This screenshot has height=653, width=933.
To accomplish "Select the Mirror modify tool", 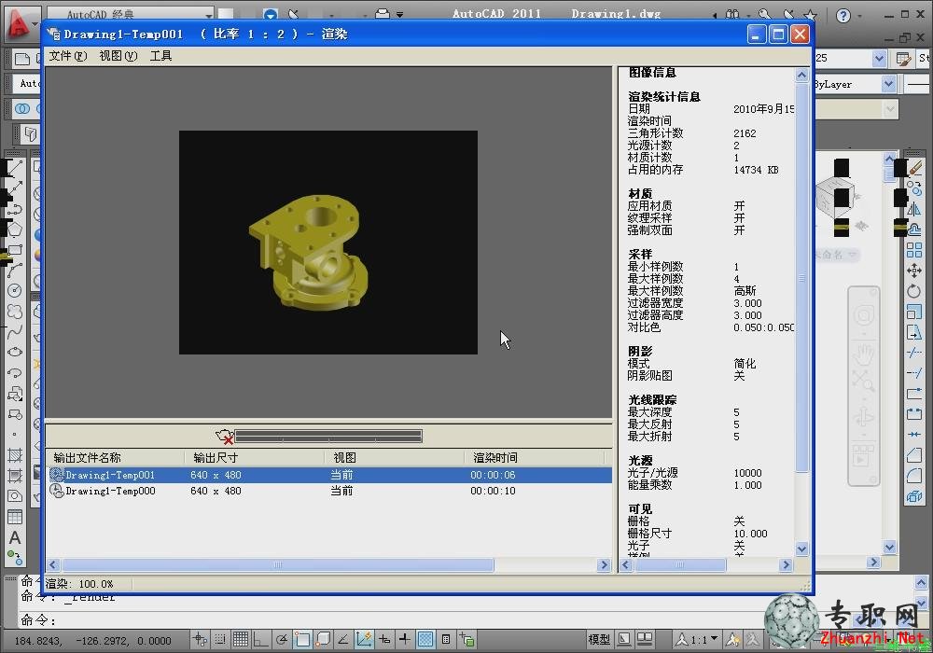I will [914, 209].
